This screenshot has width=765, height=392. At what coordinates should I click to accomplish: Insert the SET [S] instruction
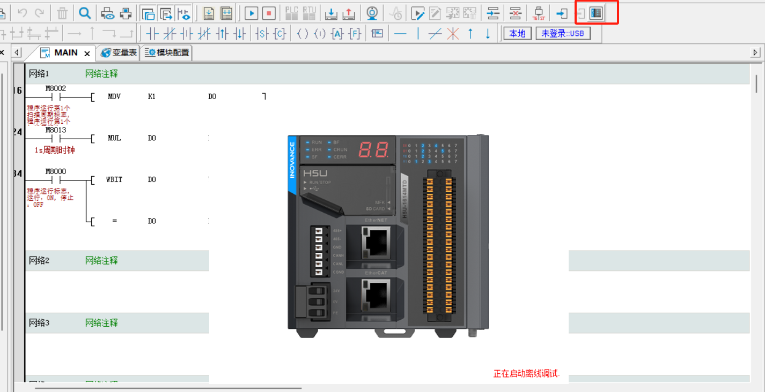click(262, 34)
